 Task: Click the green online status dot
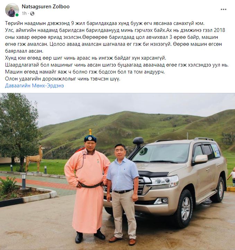tap(17, 15)
